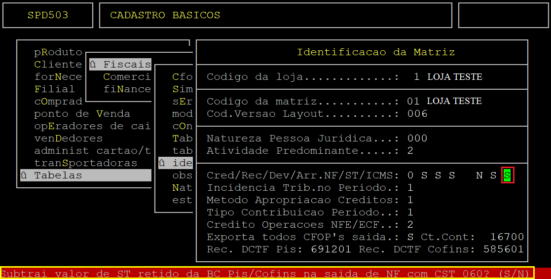Click the Ct.Cont value 16700

click(507, 237)
